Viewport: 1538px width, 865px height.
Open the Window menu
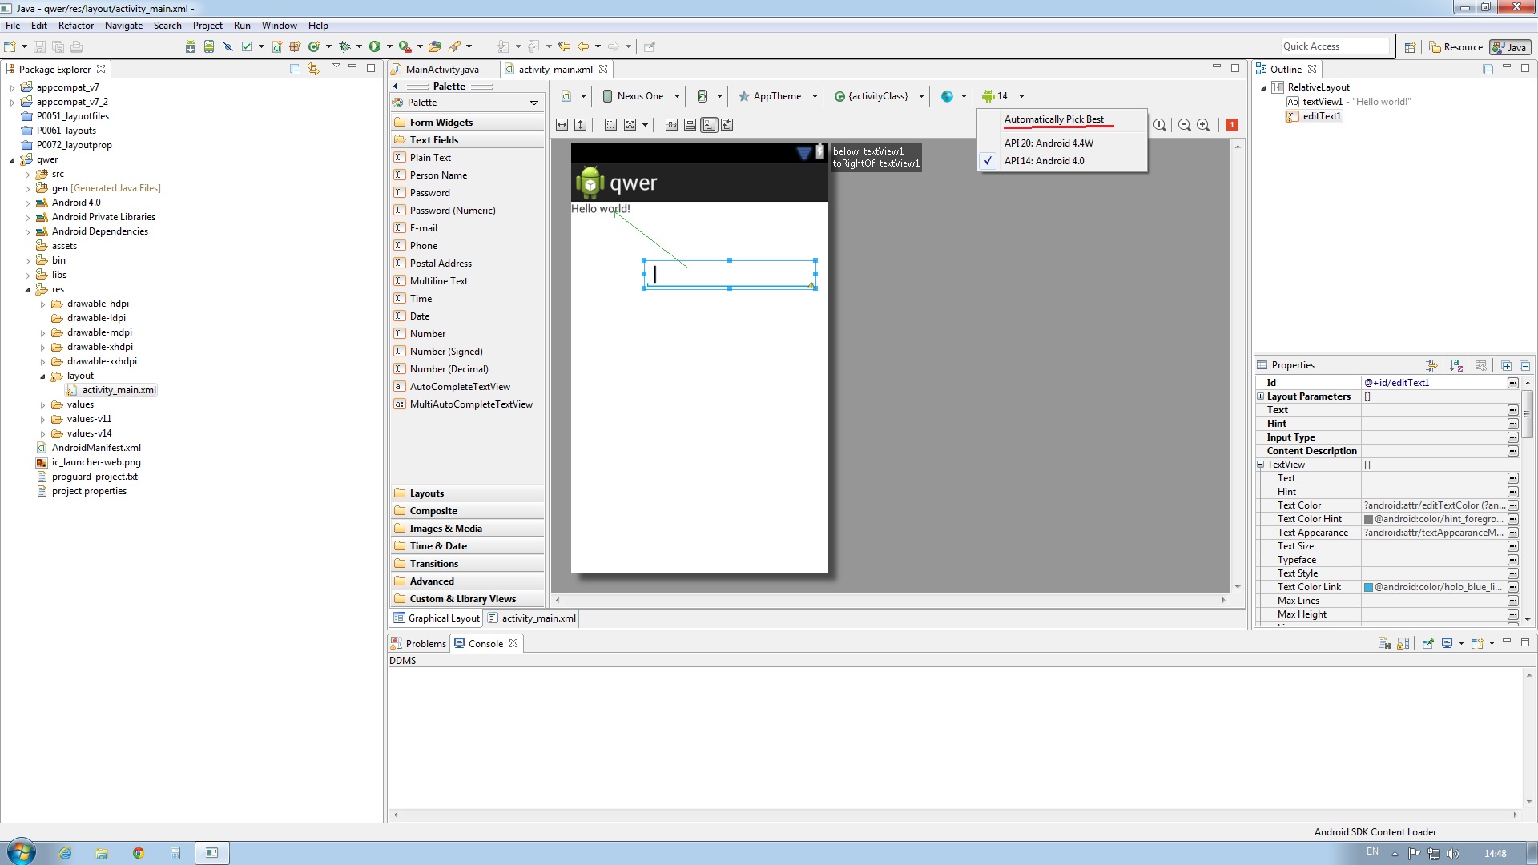[279, 26]
